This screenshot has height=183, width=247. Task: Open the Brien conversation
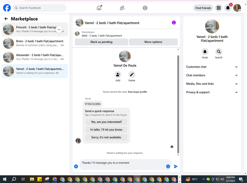click(x=35, y=43)
